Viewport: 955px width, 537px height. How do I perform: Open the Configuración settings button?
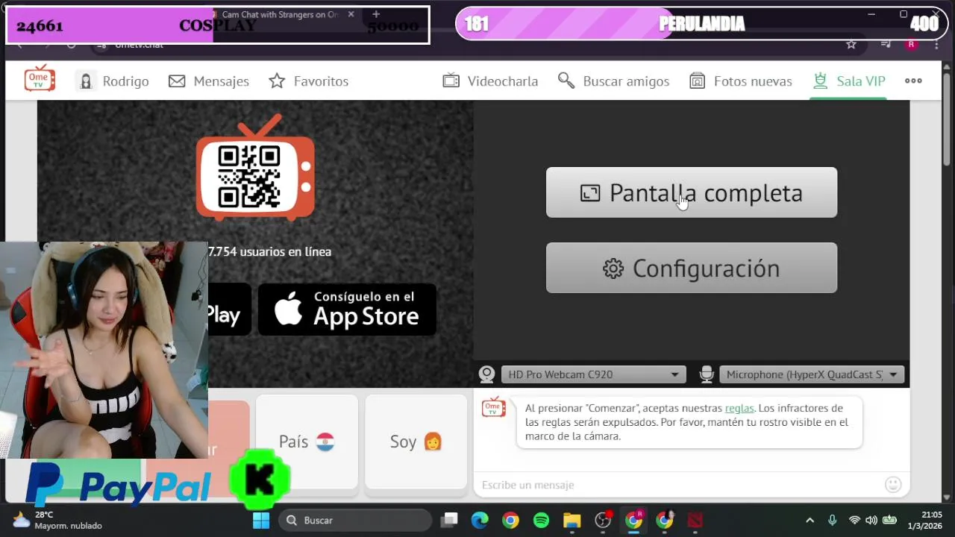[x=692, y=268]
